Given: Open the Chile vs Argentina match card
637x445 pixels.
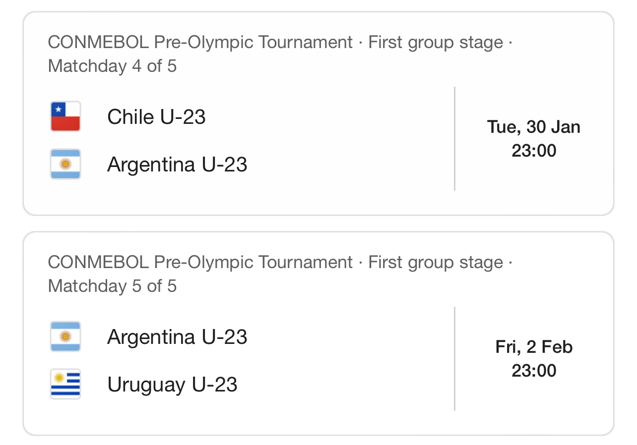Looking at the screenshot, I should point(318,113).
